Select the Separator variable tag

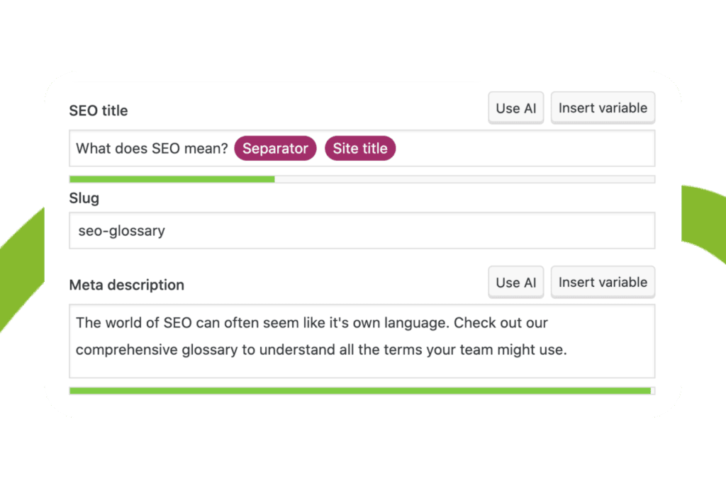(275, 149)
